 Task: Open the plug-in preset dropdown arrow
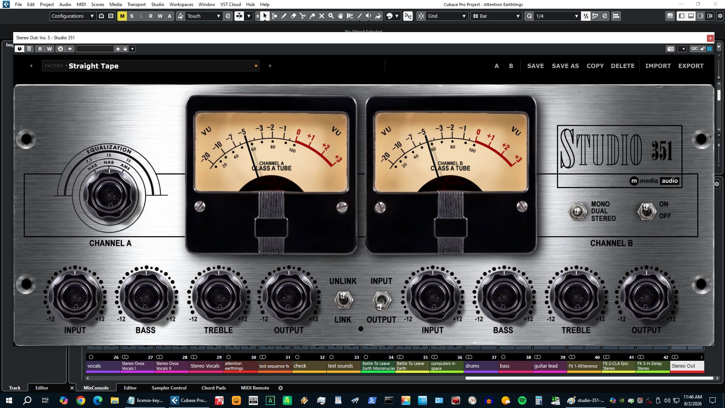pos(132,49)
